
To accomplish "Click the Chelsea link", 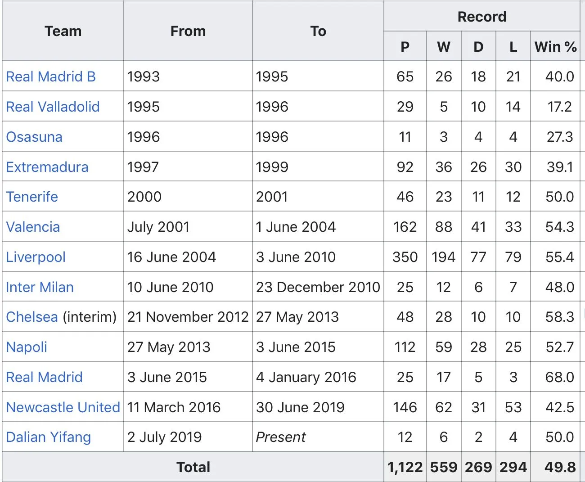I will (x=32, y=317).
